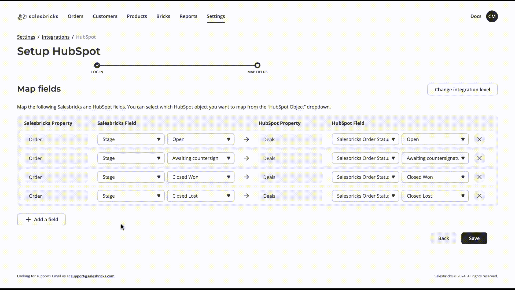Navigate to the Bricks section
The image size is (515, 290).
click(163, 16)
